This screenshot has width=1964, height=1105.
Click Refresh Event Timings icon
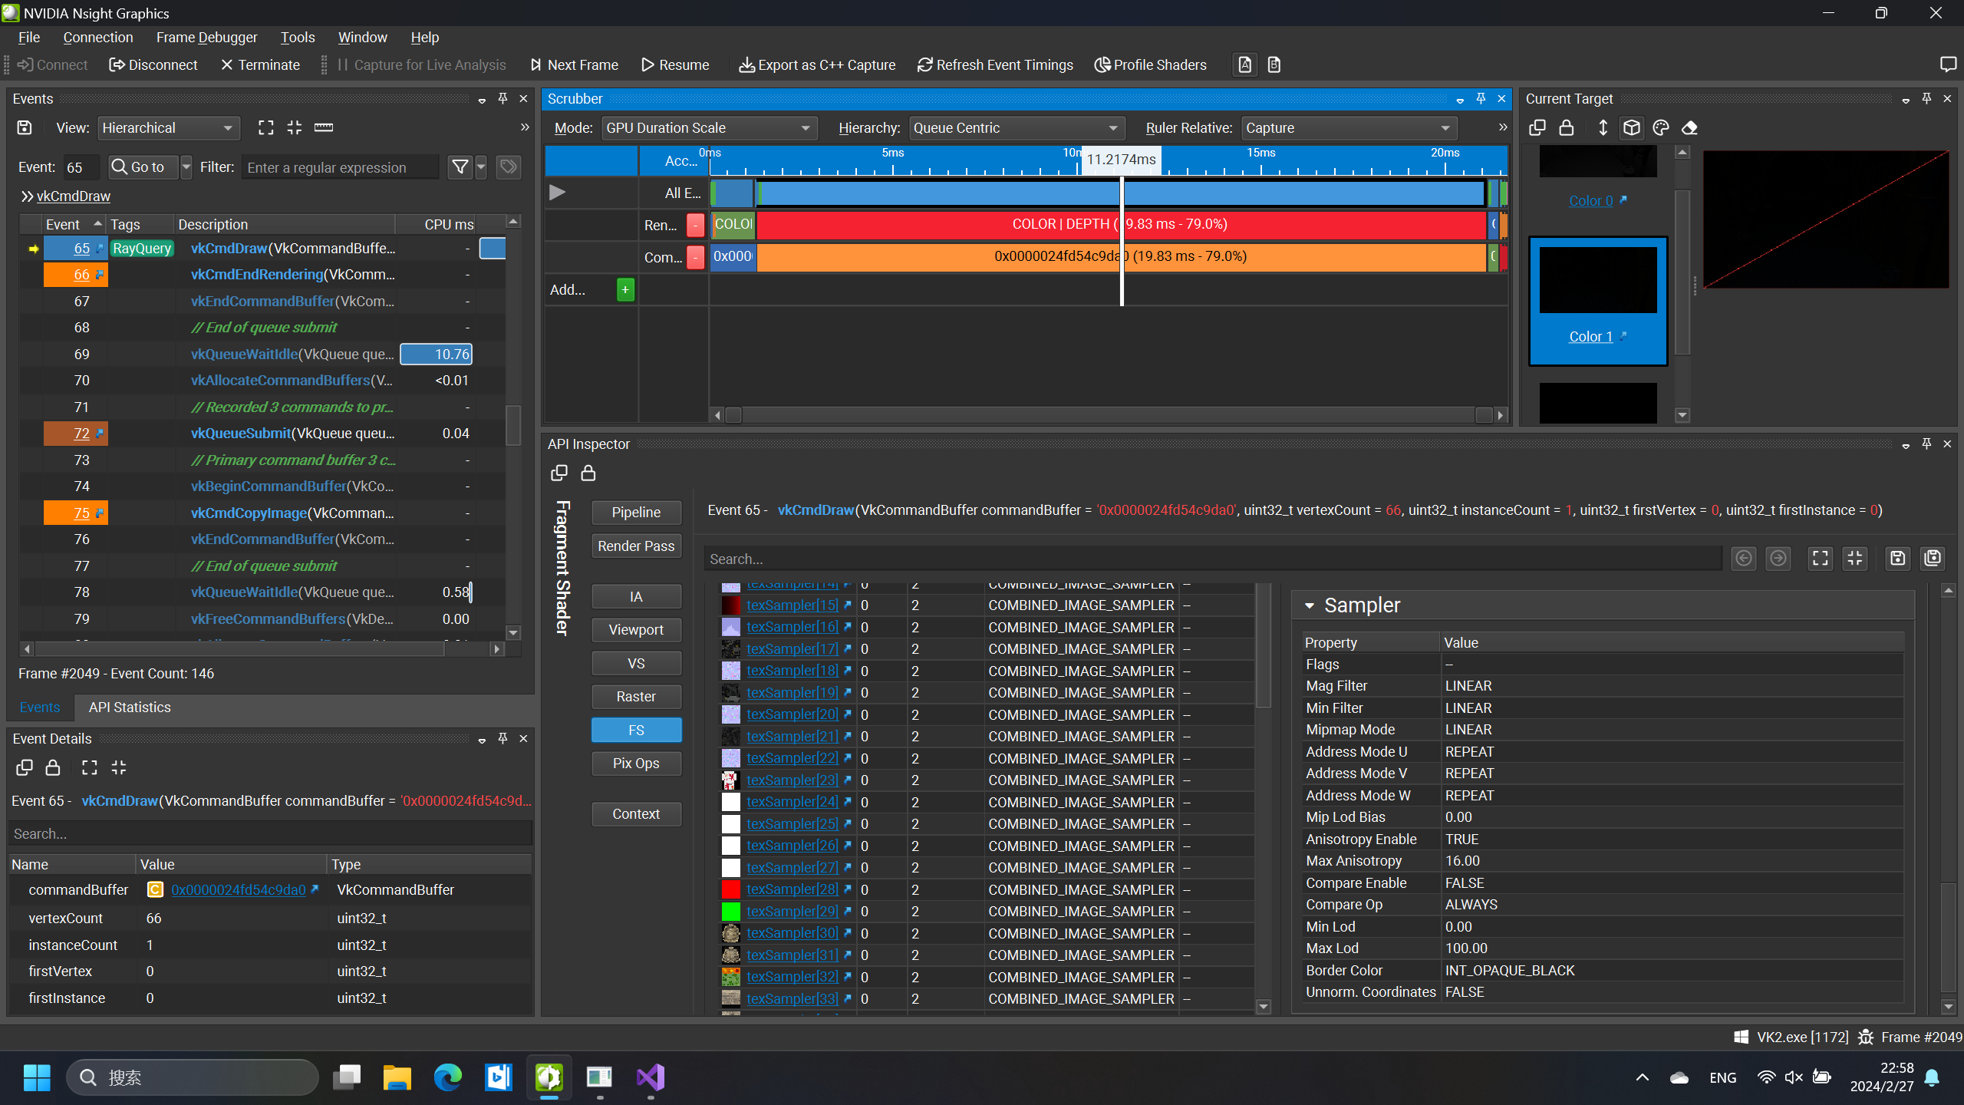tap(924, 65)
